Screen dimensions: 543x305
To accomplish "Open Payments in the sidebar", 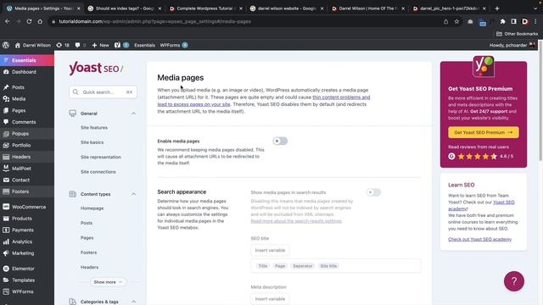I will tap(23, 230).
